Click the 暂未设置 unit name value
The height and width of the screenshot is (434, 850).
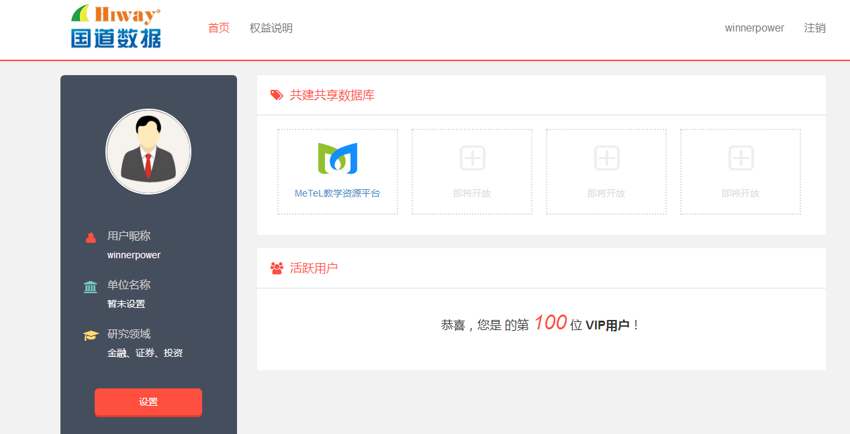point(126,304)
